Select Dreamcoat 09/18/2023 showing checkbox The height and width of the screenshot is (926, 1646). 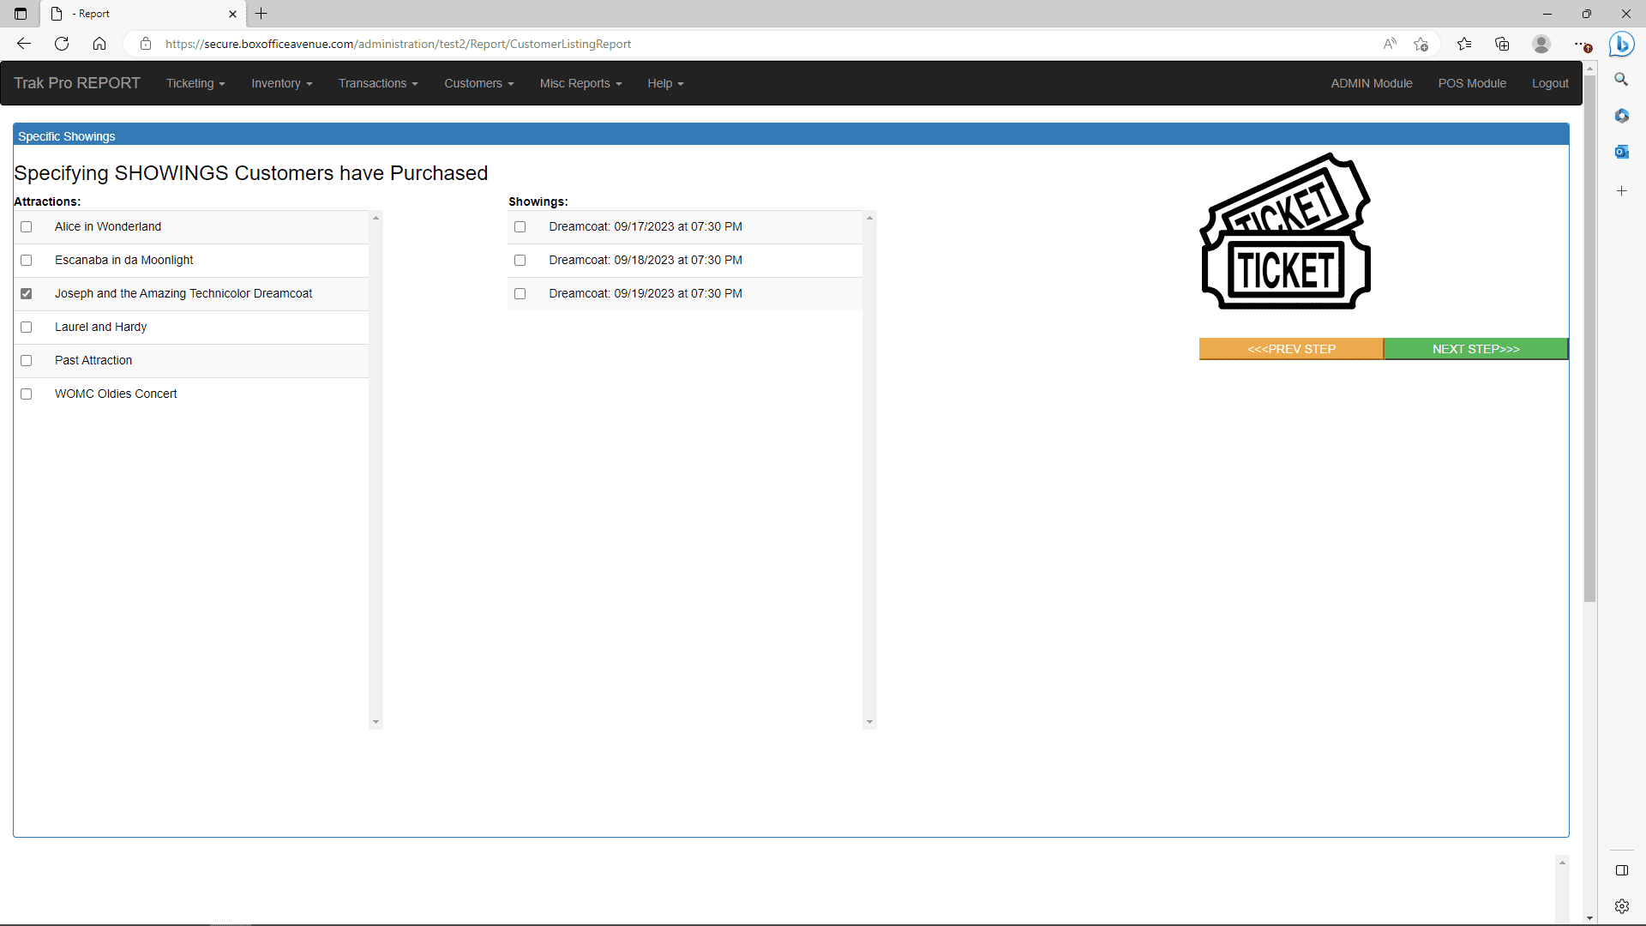(520, 261)
